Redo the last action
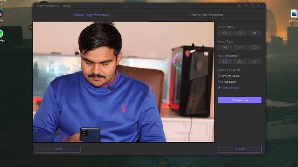This screenshot has width=298, height=167. coord(240,47)
